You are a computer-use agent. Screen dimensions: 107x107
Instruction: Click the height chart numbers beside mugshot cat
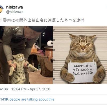[x=54, y=55]
